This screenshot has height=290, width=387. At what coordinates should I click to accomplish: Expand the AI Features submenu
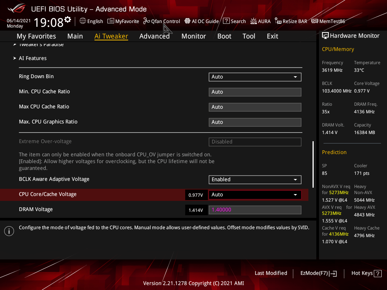[x=33, y=58]
